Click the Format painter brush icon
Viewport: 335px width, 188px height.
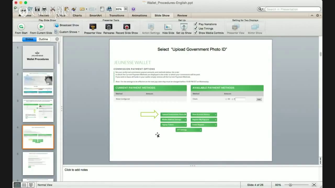tap(74, 9)
